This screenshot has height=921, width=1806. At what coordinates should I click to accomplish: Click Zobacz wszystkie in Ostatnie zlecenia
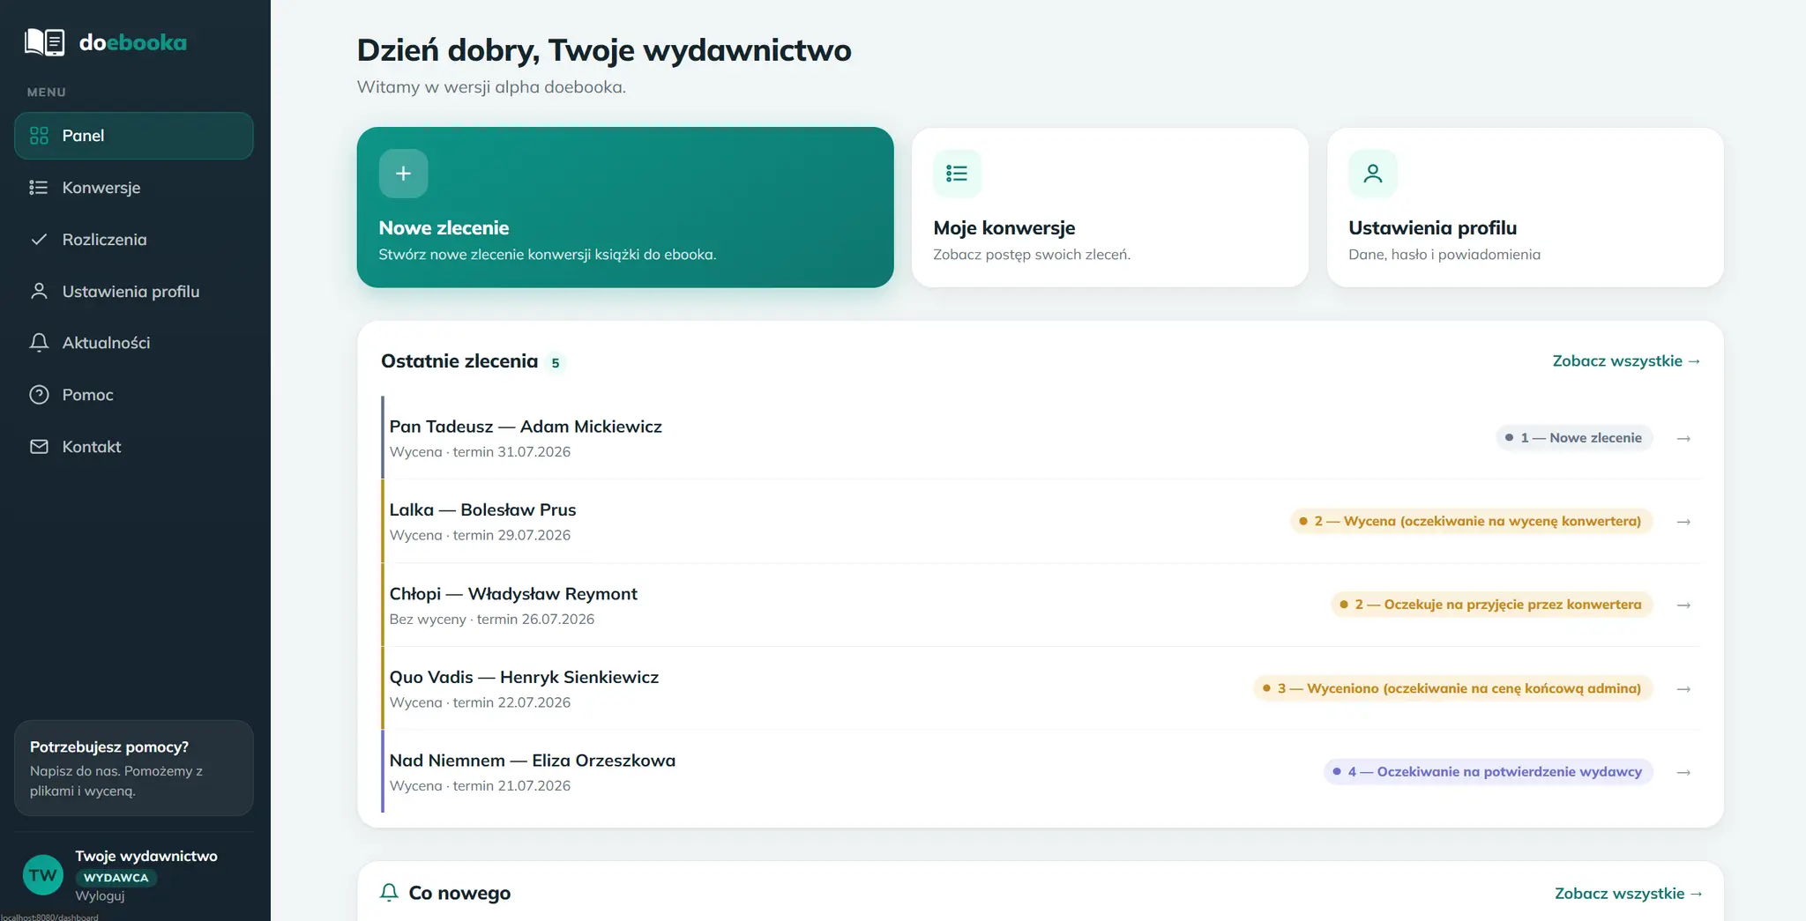pyautogui.click(x=1626, y=361)
